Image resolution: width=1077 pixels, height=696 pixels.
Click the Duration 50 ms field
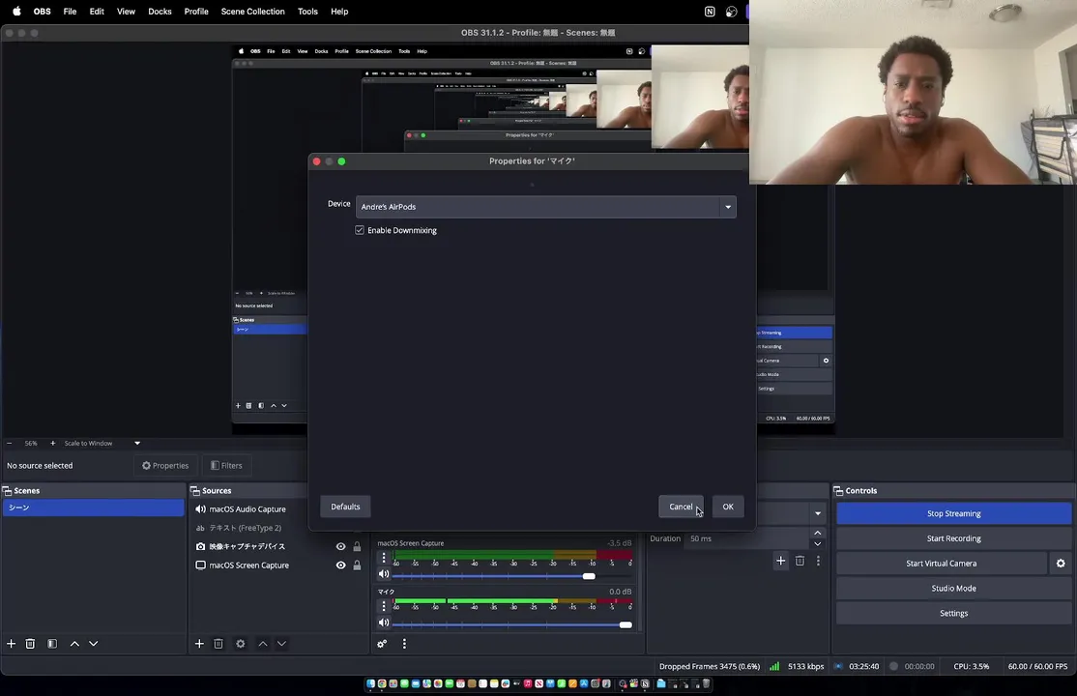[x=747, y=538]
